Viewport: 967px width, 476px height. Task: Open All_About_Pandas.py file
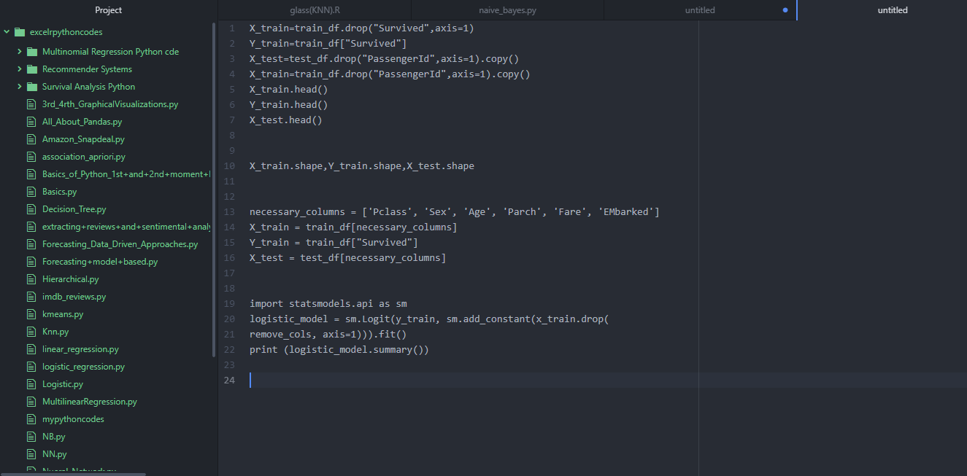coord(82,122)
